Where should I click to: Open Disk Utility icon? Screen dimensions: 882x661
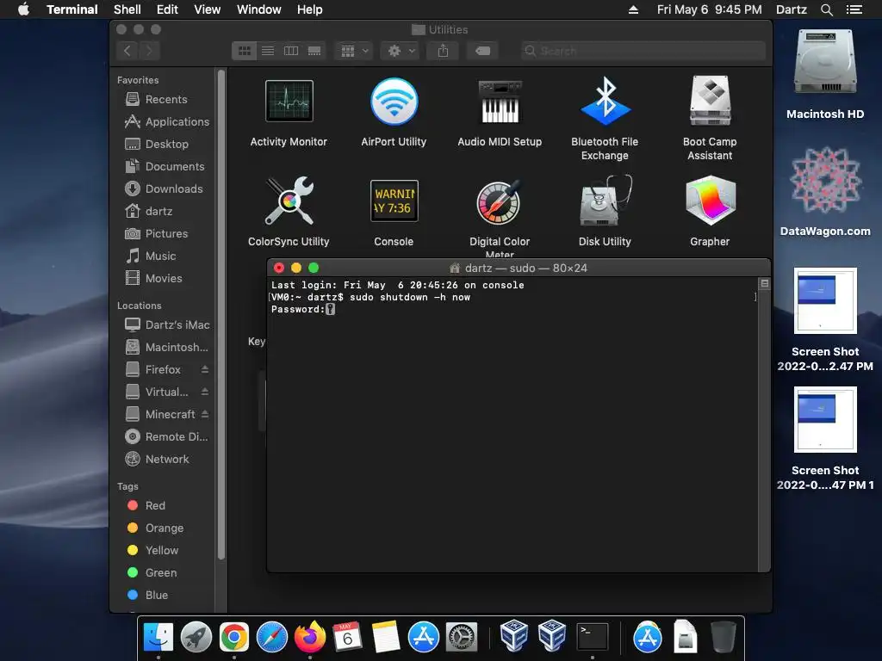click(605, 201)
